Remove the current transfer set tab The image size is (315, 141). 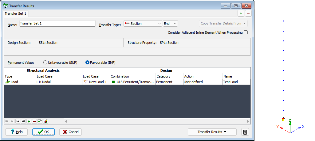248,13
